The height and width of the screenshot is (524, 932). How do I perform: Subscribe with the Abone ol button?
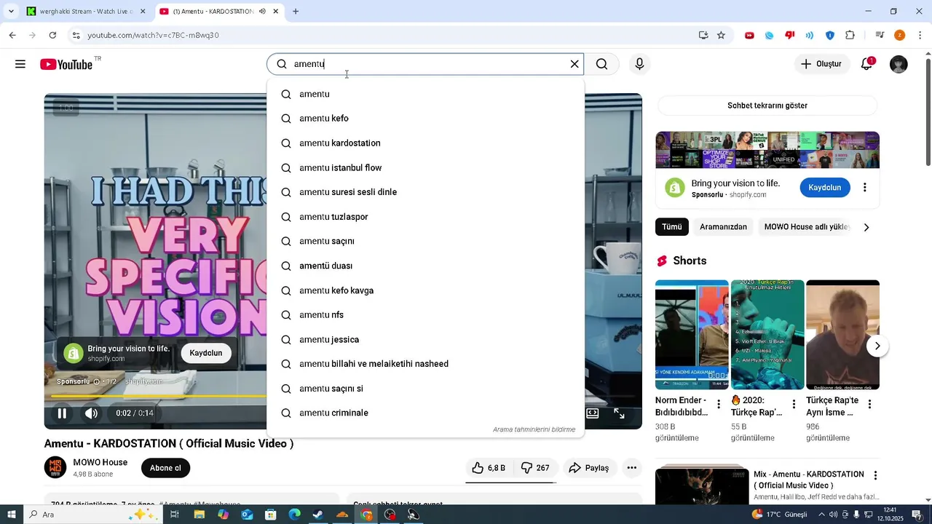coord(165,468)
